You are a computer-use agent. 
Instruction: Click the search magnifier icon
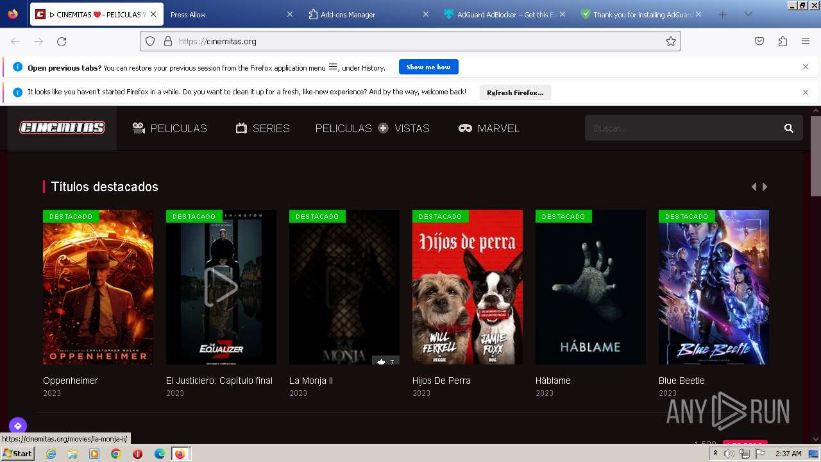pyautogui.click(x=789, y=128)
